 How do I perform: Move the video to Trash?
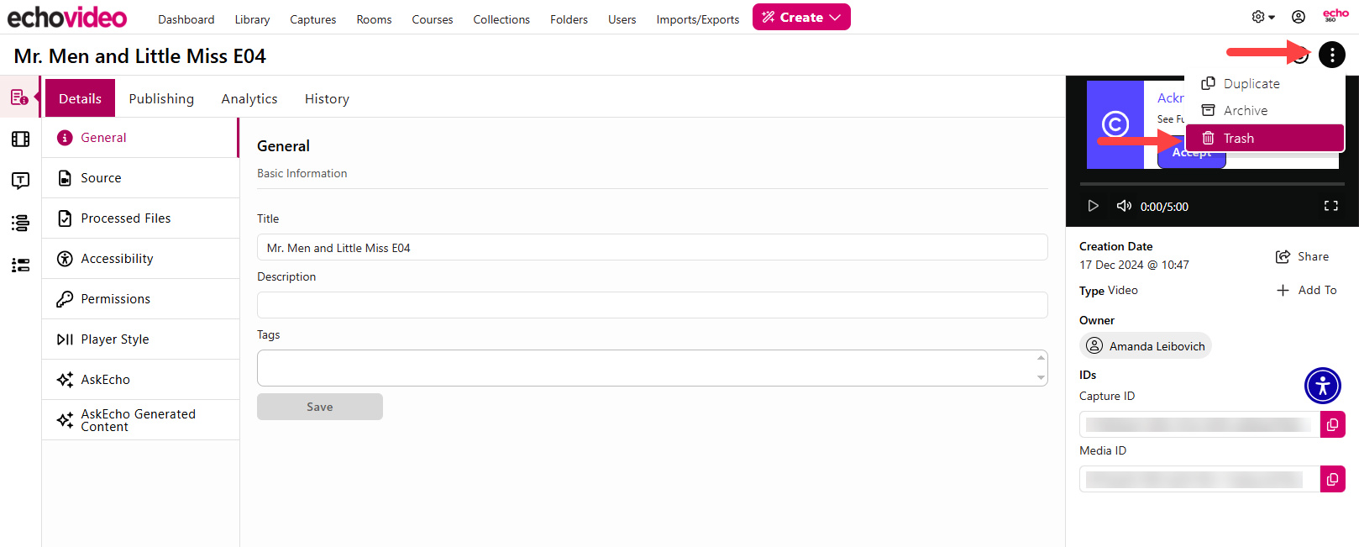(1265, 138)
